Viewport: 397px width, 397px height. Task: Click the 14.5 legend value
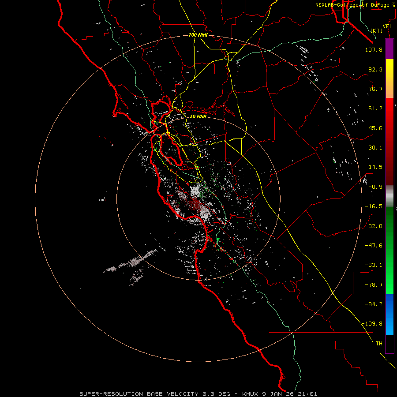[375, 167]
